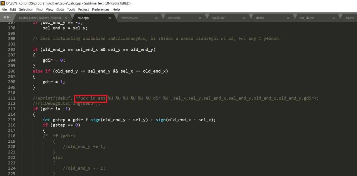The image size is (357, 176).
Task: Close the sys32.inc tab
Action: coord(244,18)
